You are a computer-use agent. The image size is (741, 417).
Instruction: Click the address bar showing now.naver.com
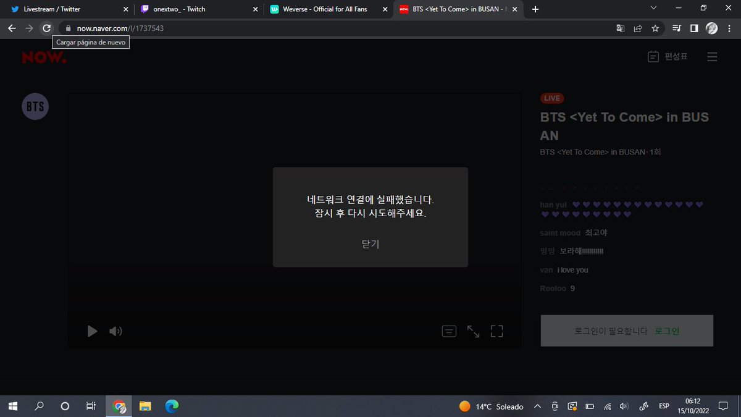pos(333,28)
